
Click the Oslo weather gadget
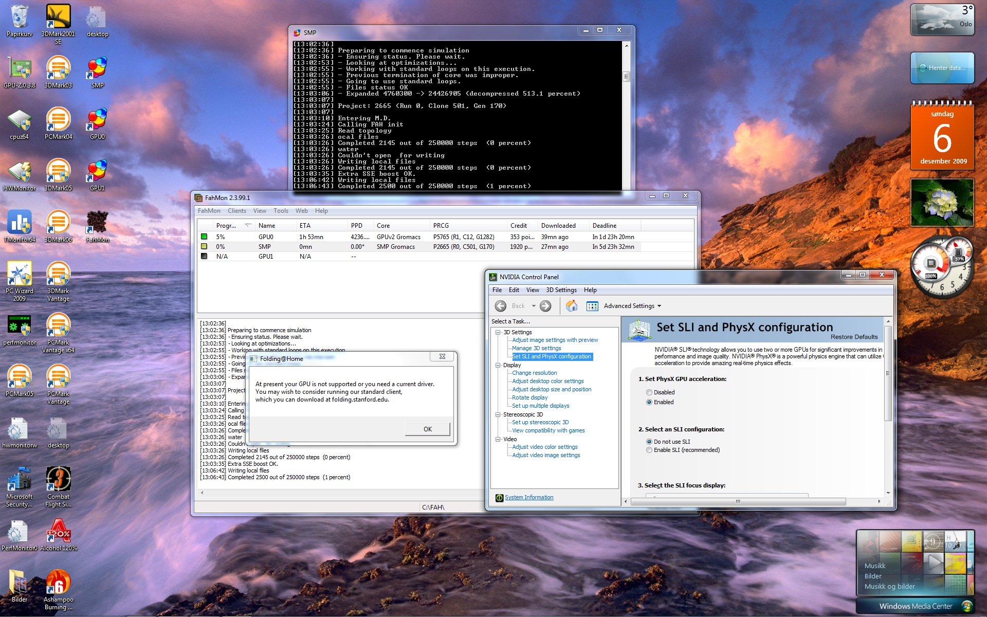pyautogui.click(x=942, y=20)
